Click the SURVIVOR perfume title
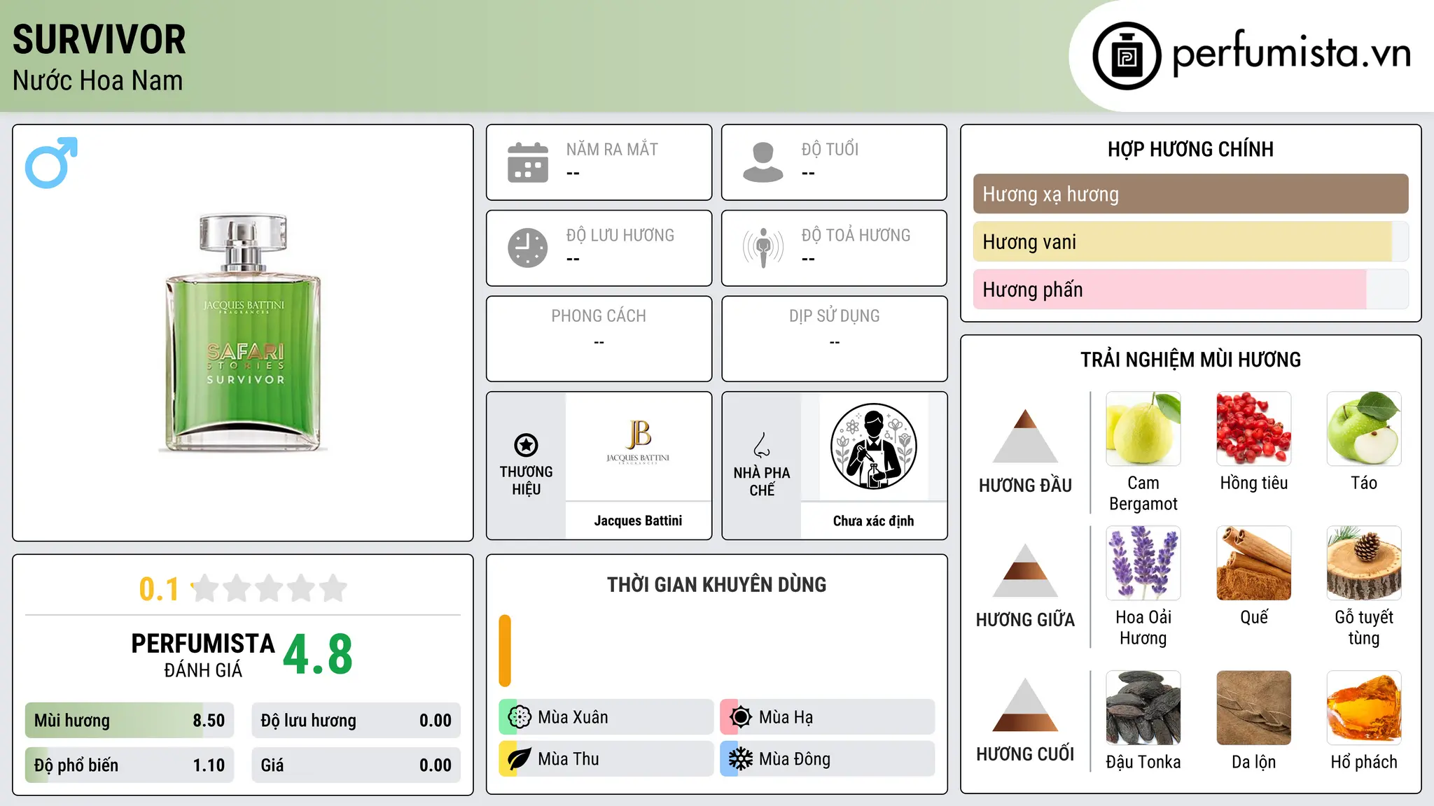The height and width of the screenshot is (806, 1434). click(x=99, y=40)
